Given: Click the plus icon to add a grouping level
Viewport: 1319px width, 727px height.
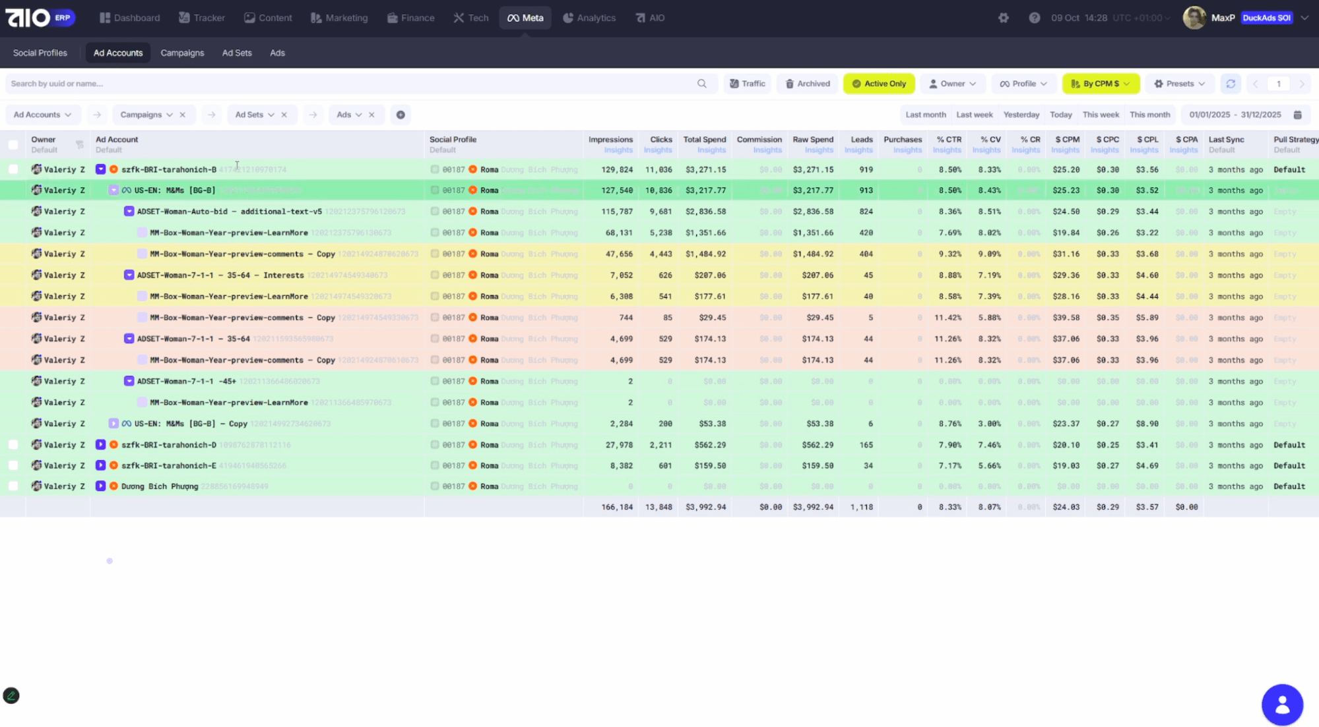Looking at the screenshot, I should click(401, 115).
